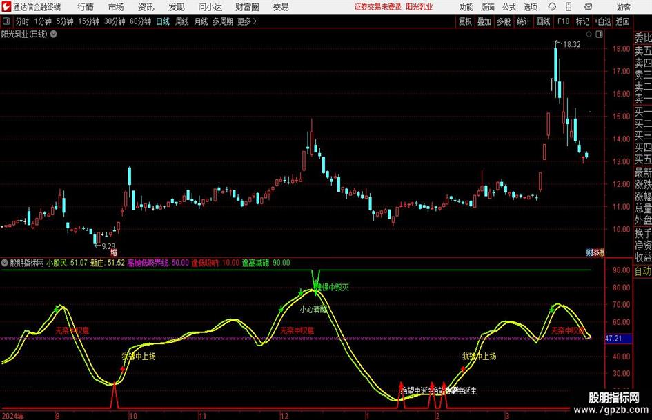Click the 多股 multi-stock toolbar button
The image size is (652, 420).
click(504, 21)
